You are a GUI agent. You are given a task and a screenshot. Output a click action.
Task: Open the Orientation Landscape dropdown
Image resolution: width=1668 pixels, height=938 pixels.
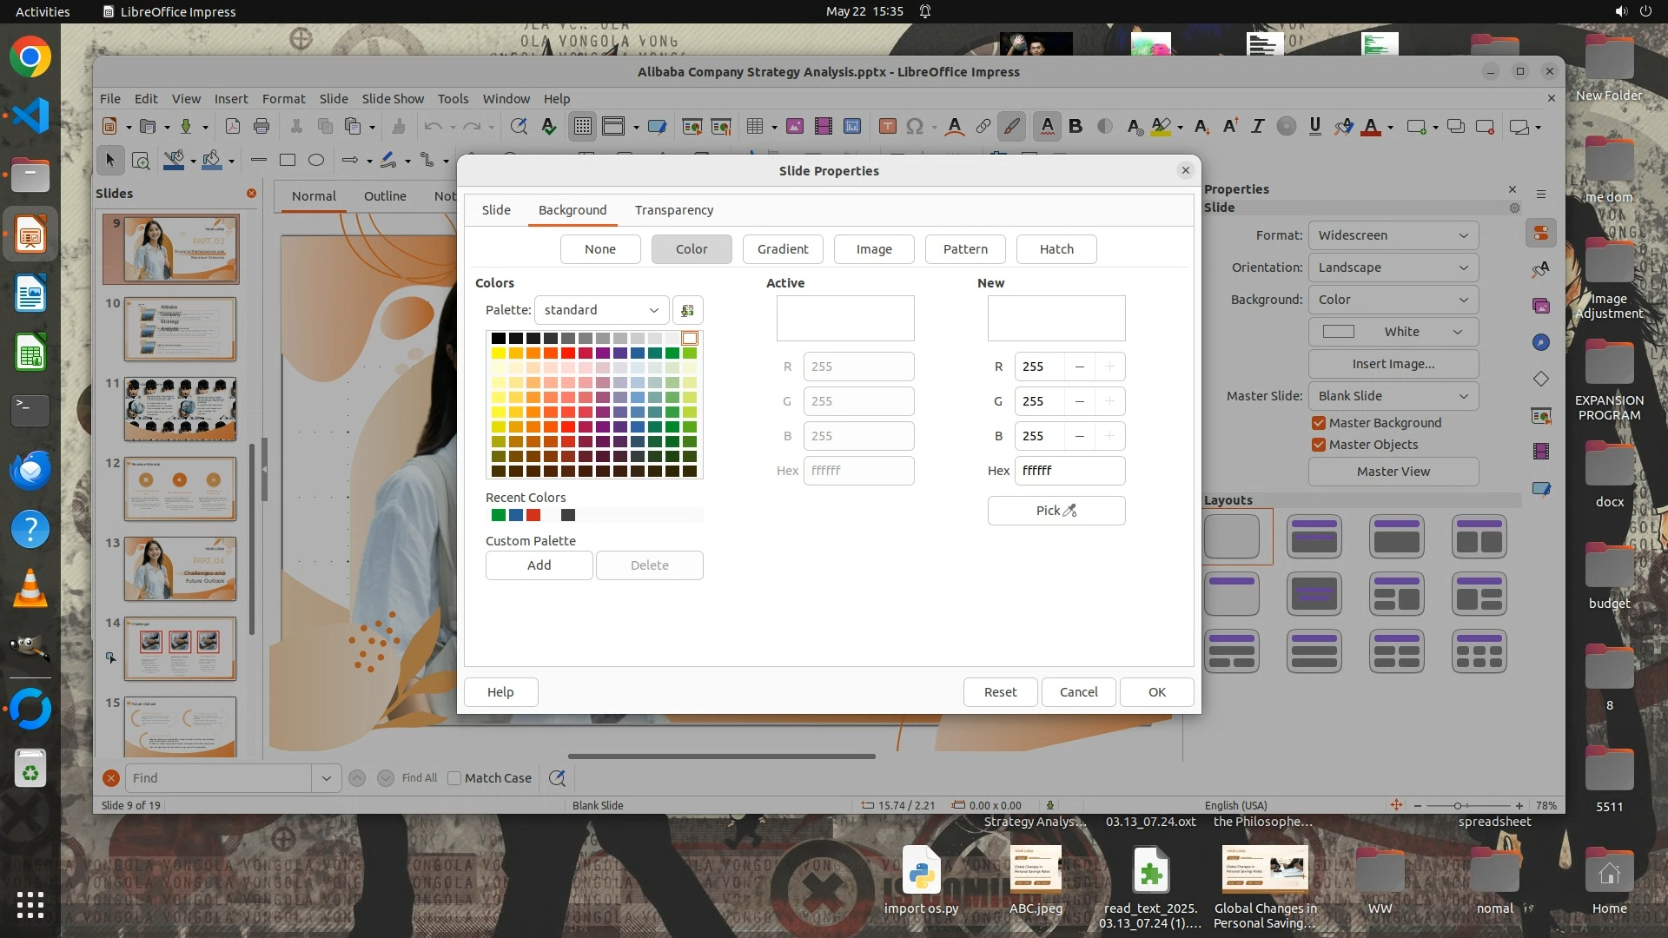tap(1393, 268)
